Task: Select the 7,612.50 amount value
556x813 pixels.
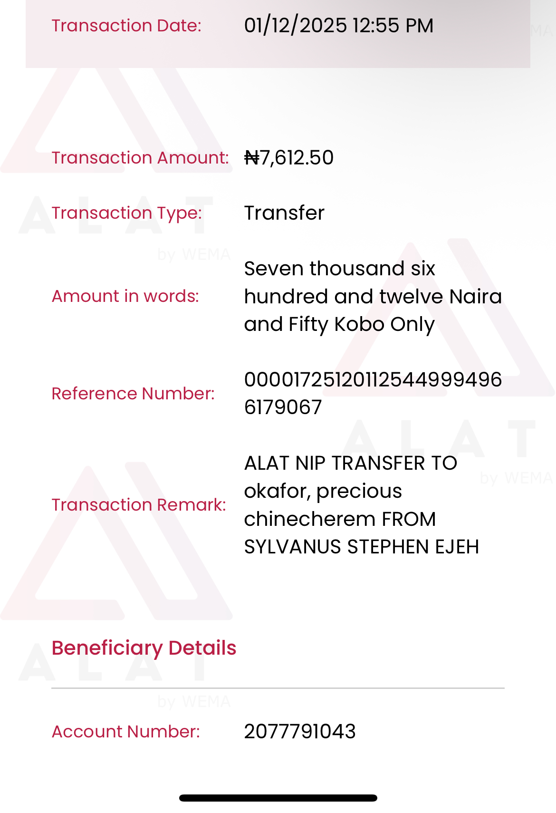Action: 297,158
